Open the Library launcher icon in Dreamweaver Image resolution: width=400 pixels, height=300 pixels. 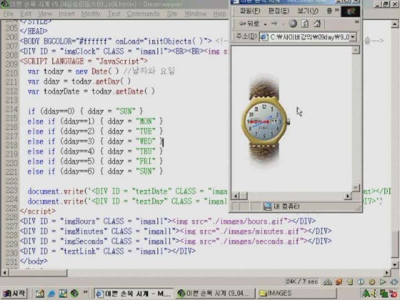click(x=339, y=282)
